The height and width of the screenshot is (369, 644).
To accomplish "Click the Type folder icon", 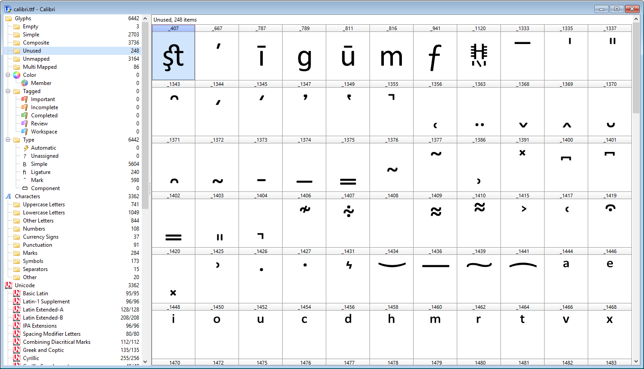I will tap(17, 140).
